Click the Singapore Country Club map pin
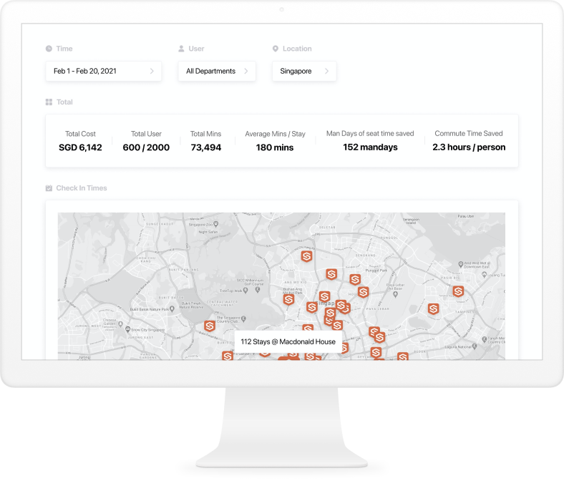This screenshot has width=564, height=481. [x=243, y=319]
